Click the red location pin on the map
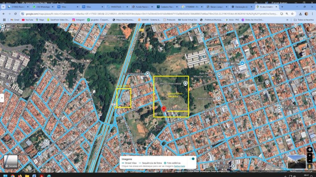316x177 pixels. tap(164, 109)
